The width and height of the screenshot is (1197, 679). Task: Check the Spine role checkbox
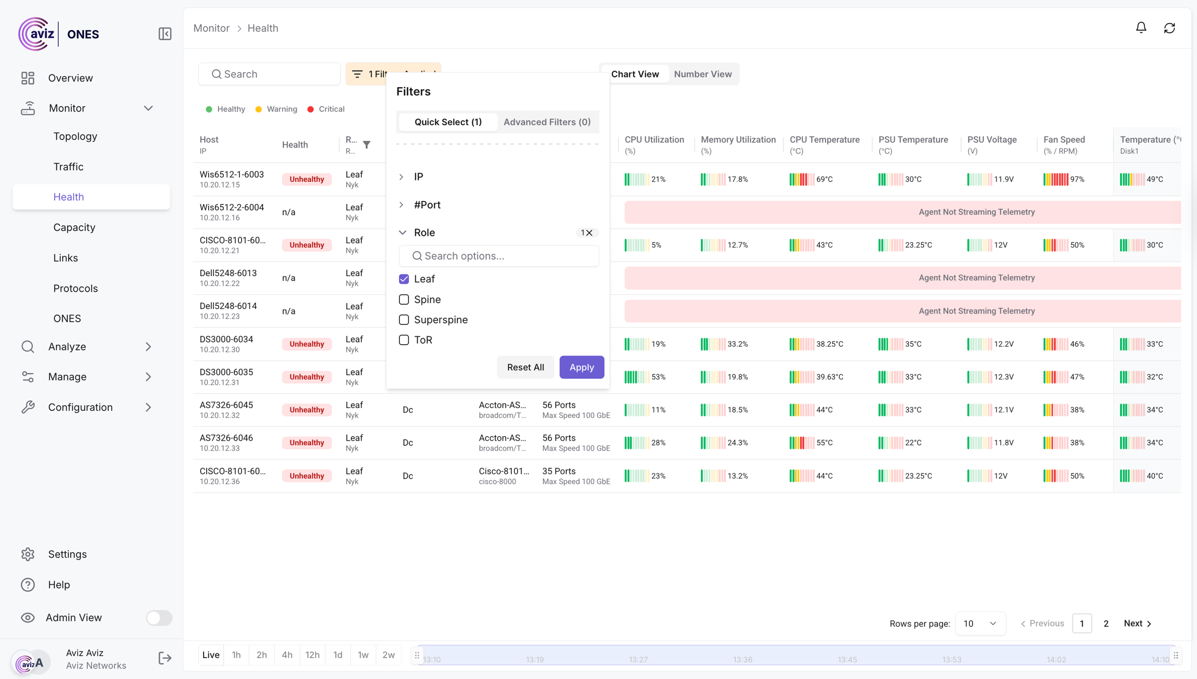point(404,300)
